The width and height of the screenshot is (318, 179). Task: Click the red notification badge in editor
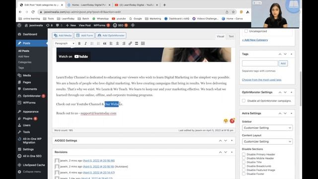pos(232,121)
